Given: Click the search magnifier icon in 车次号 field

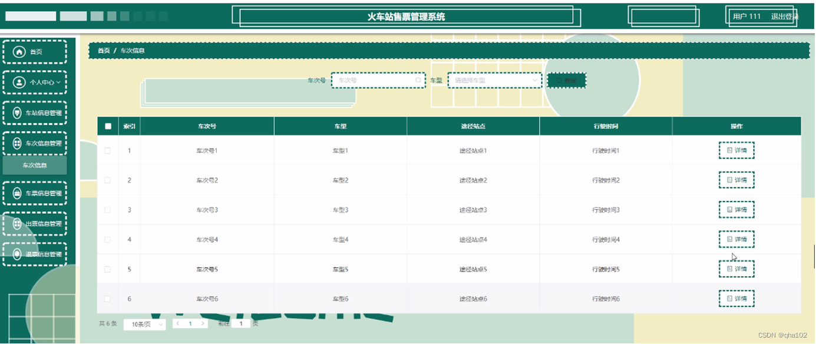Looking at the screenshot, I should (x=418, y=80).
